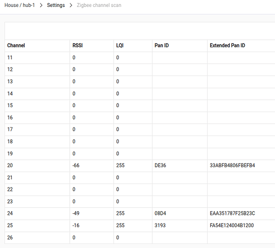Click chevron after Settings breadcrumb
275x248 pixels.
pos(71,5)
